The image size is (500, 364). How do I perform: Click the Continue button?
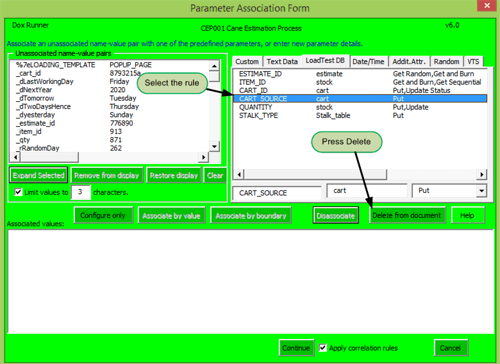296,348
